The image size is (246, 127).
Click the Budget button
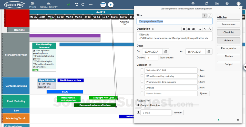[x=228, y=64]
